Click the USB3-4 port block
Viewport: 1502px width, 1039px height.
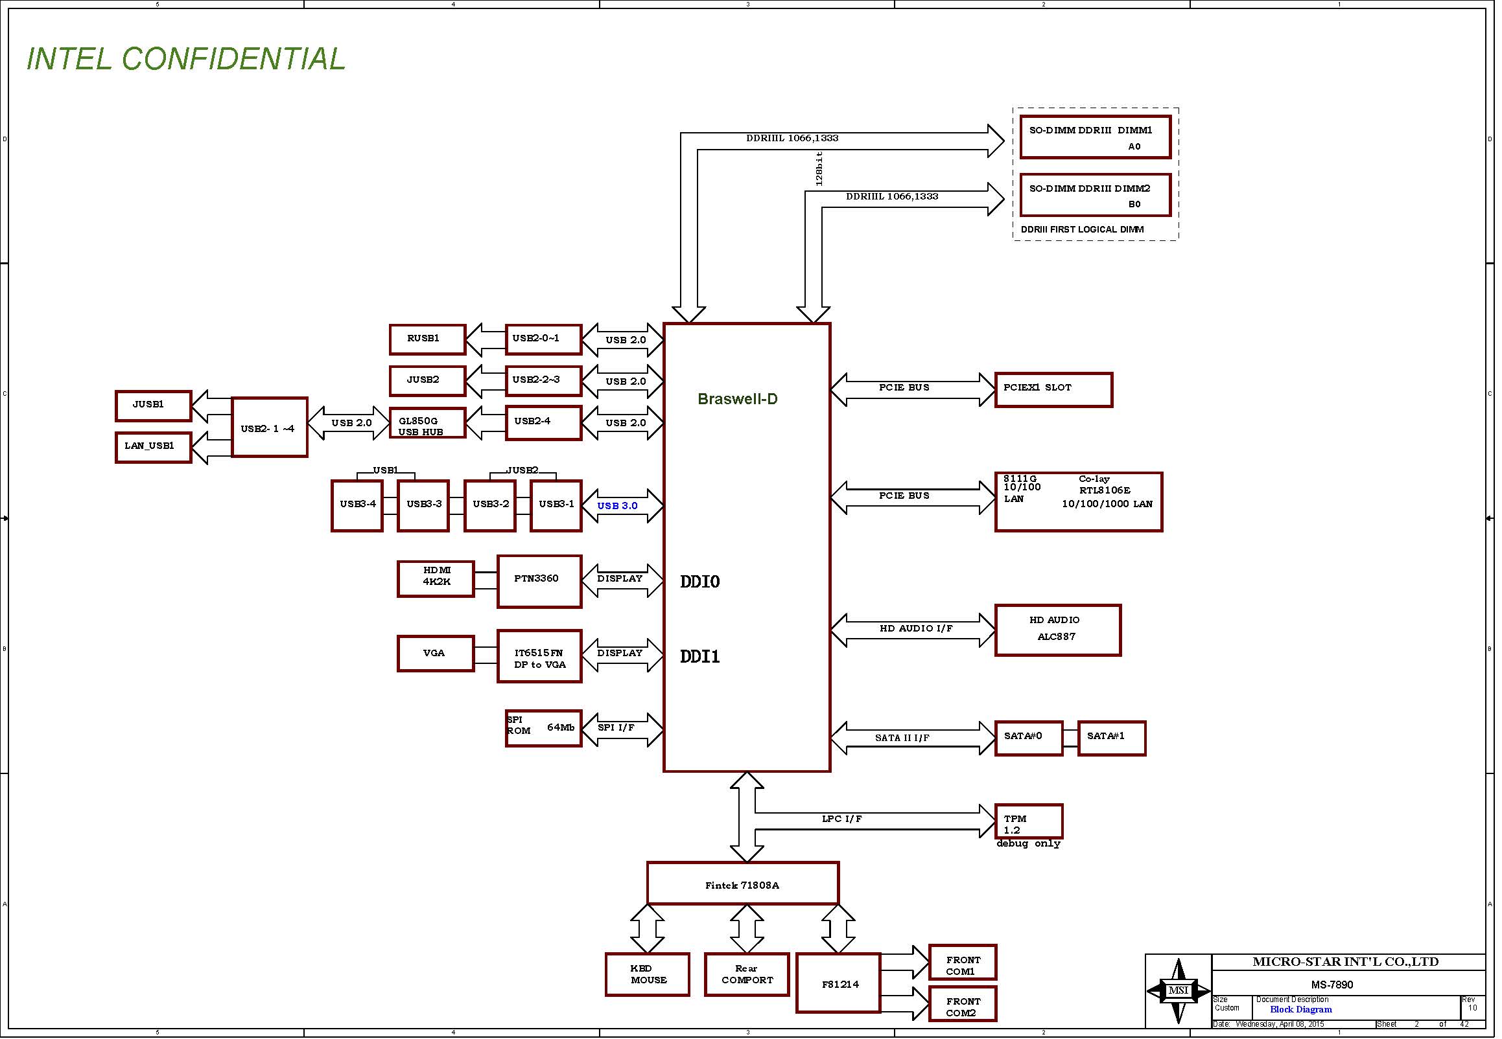tap(357, 506)
